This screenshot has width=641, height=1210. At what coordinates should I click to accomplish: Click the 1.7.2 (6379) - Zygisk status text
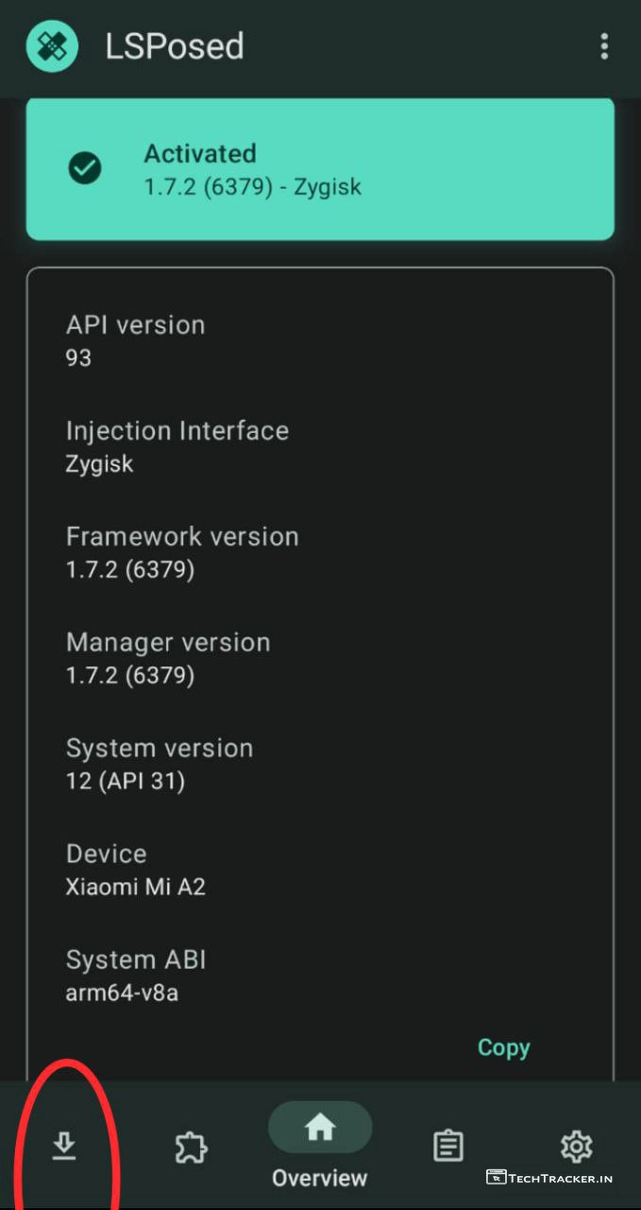(252, 186)
